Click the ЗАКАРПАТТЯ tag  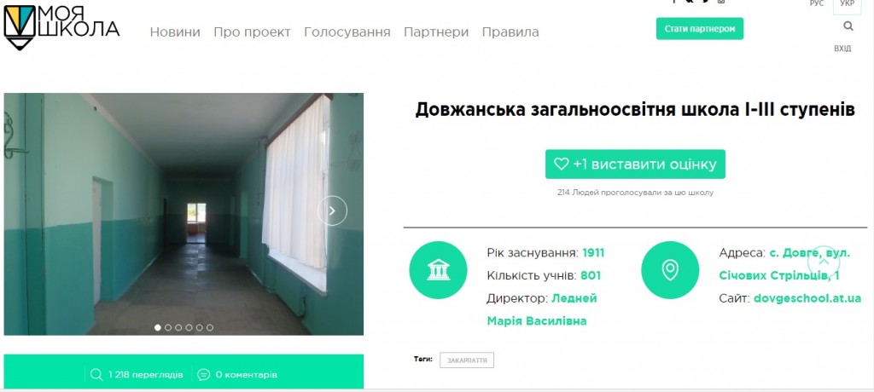point(467,360)
